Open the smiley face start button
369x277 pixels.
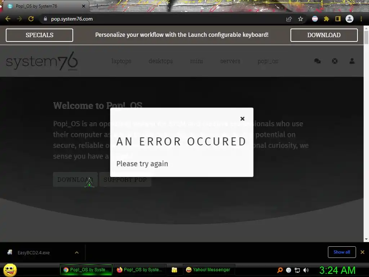coord(10,270)
